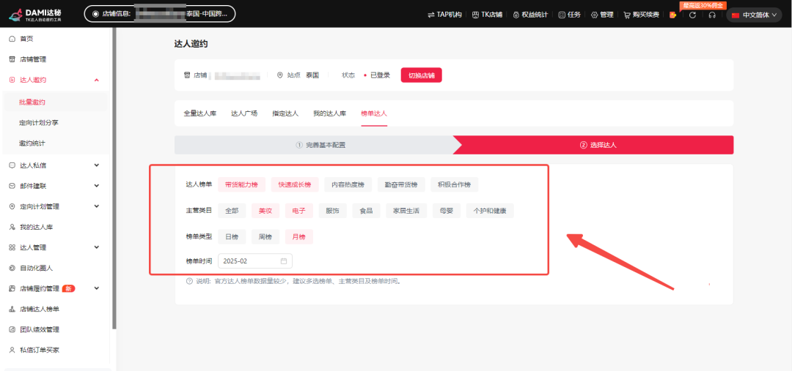Toggle the 内容热度榜 filter tag
Viewport: 792px width, 371px height.
(348, 184)
